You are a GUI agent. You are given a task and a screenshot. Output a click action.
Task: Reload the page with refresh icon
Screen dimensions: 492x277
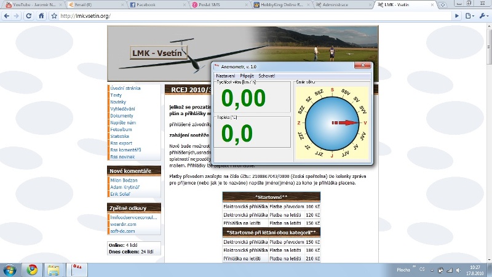(x=28, y=16)
